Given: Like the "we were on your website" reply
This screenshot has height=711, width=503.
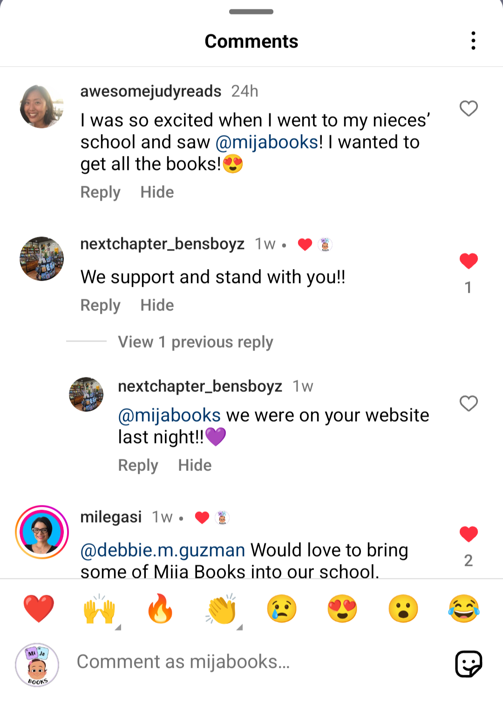Looking at the screenshot, I should 469,403.
